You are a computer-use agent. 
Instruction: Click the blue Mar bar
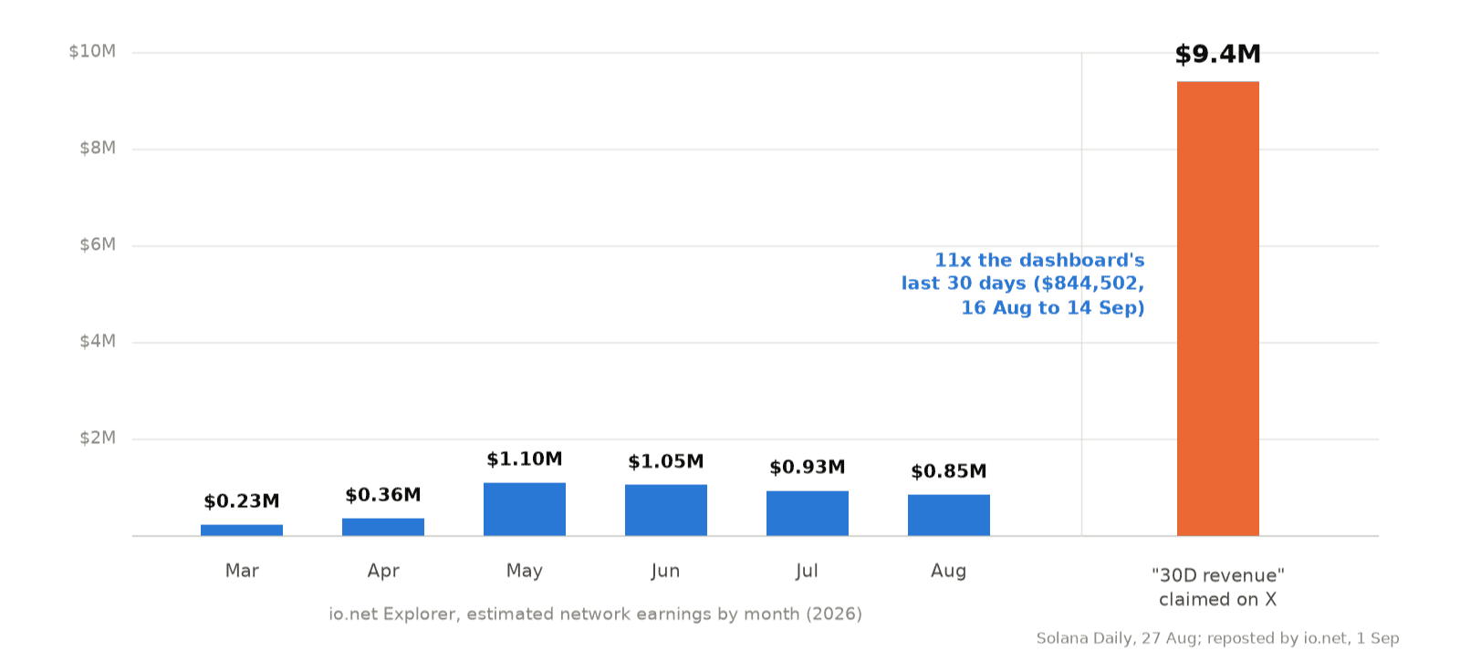(242, 531)
